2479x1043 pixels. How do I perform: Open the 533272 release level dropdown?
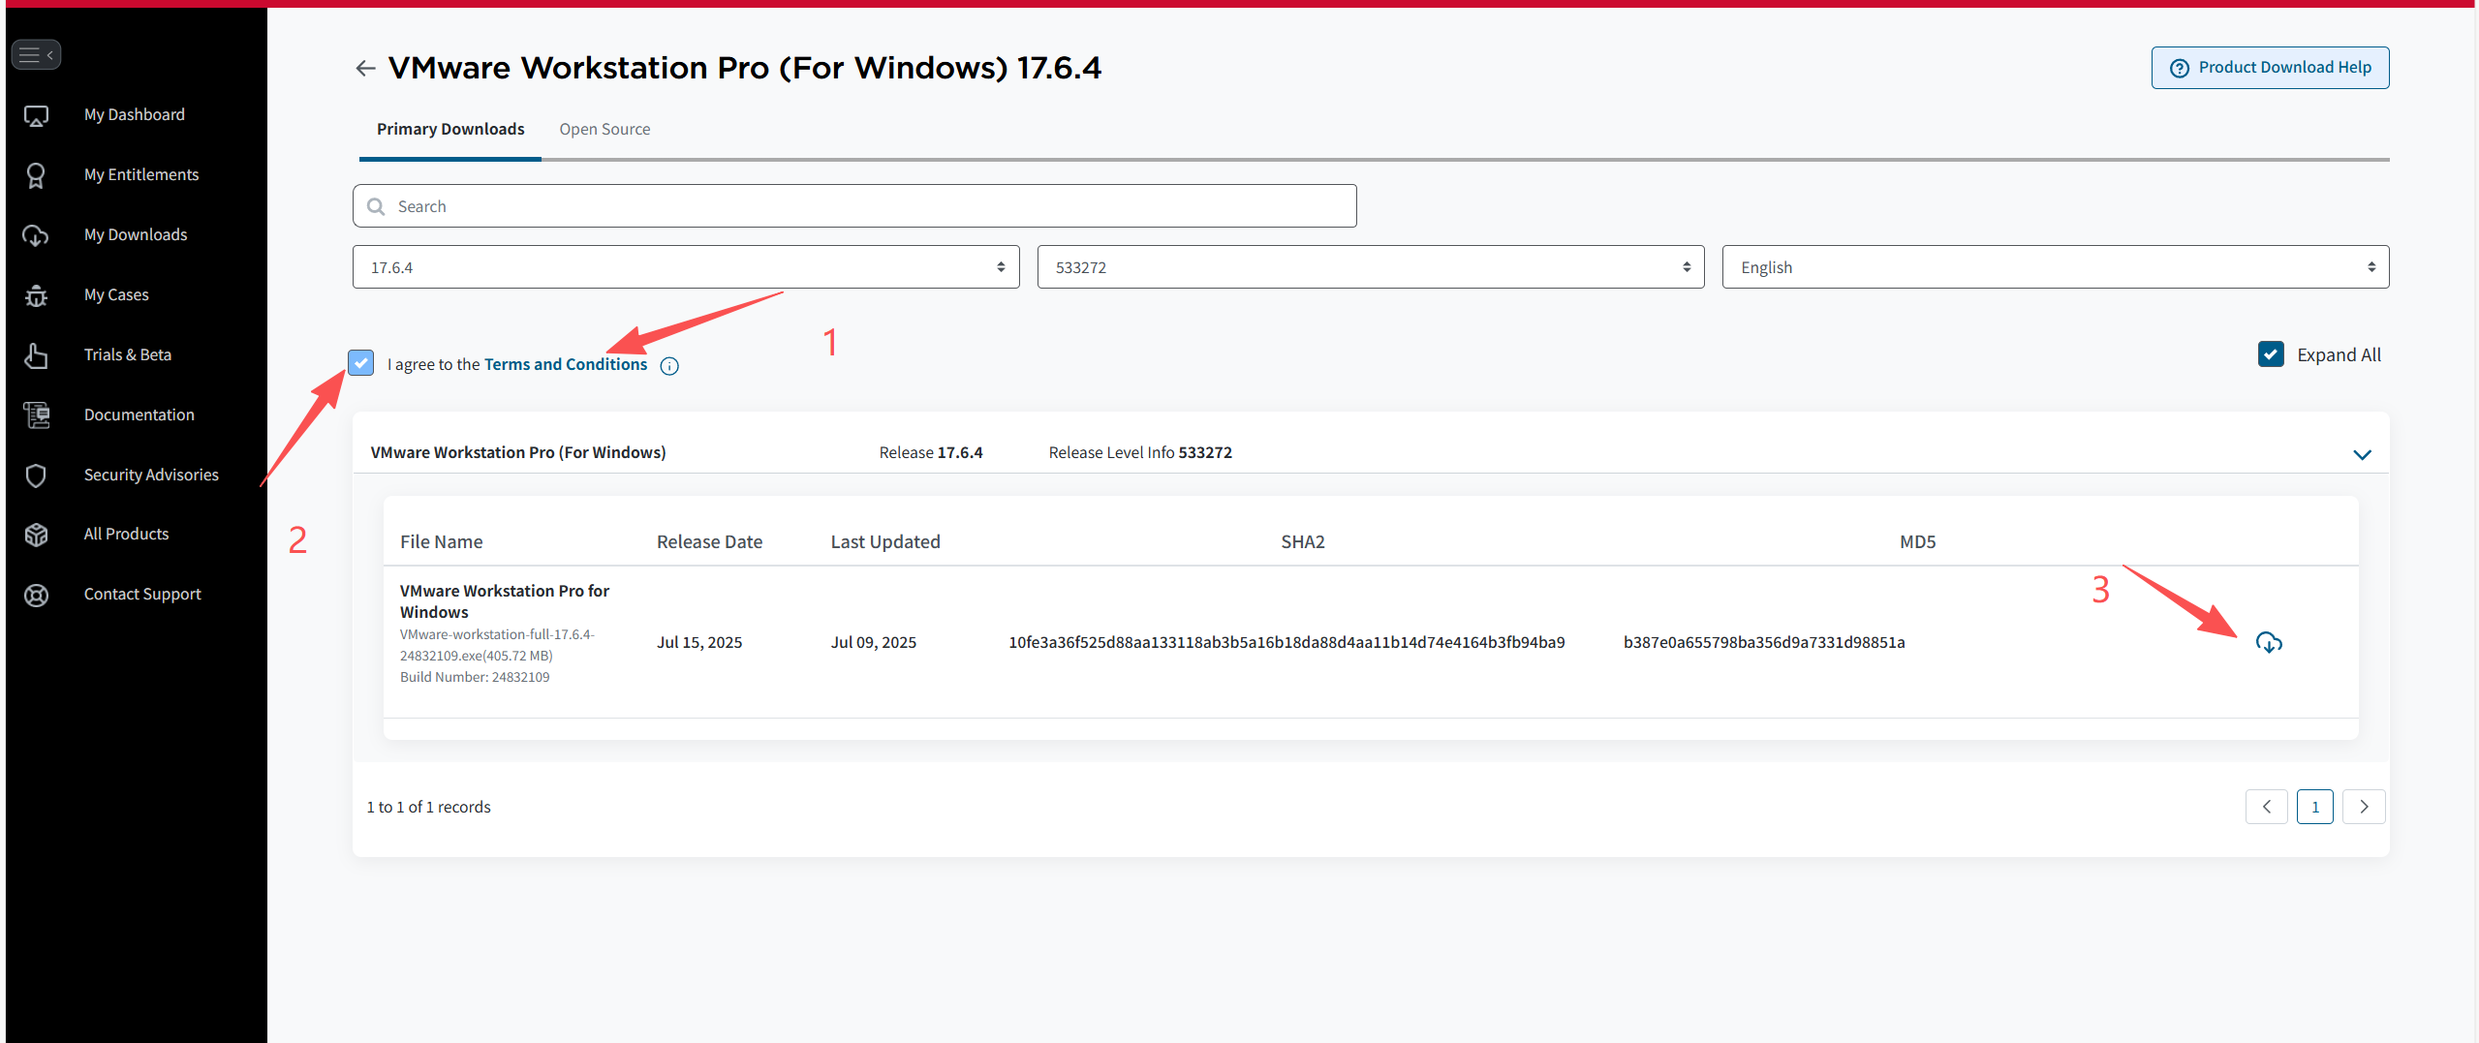tap(1371, 267)
